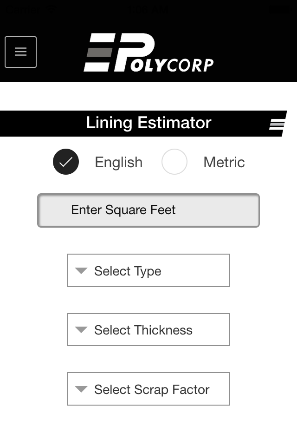Open the hamburger navigation menu

20,52
